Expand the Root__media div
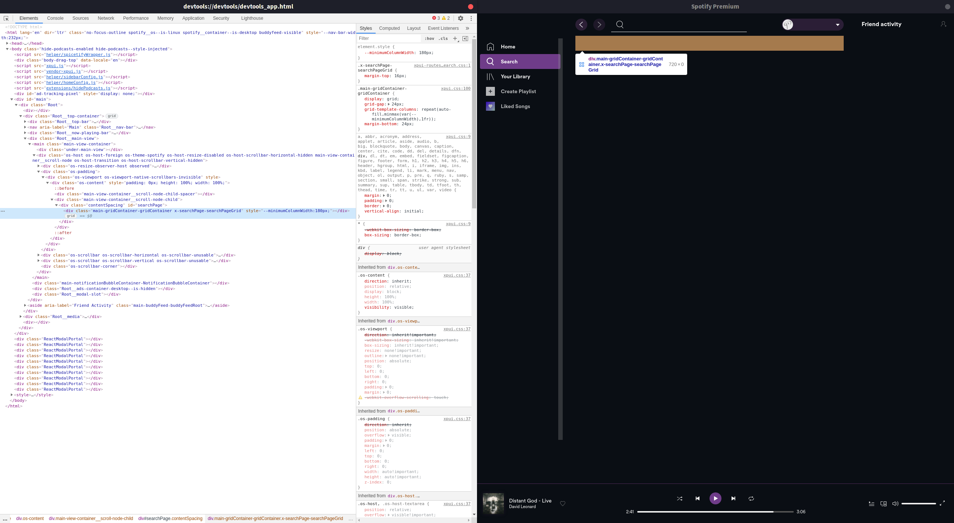Image resolution: width=954 pixels, height=523 pixels. coord(20,316)
